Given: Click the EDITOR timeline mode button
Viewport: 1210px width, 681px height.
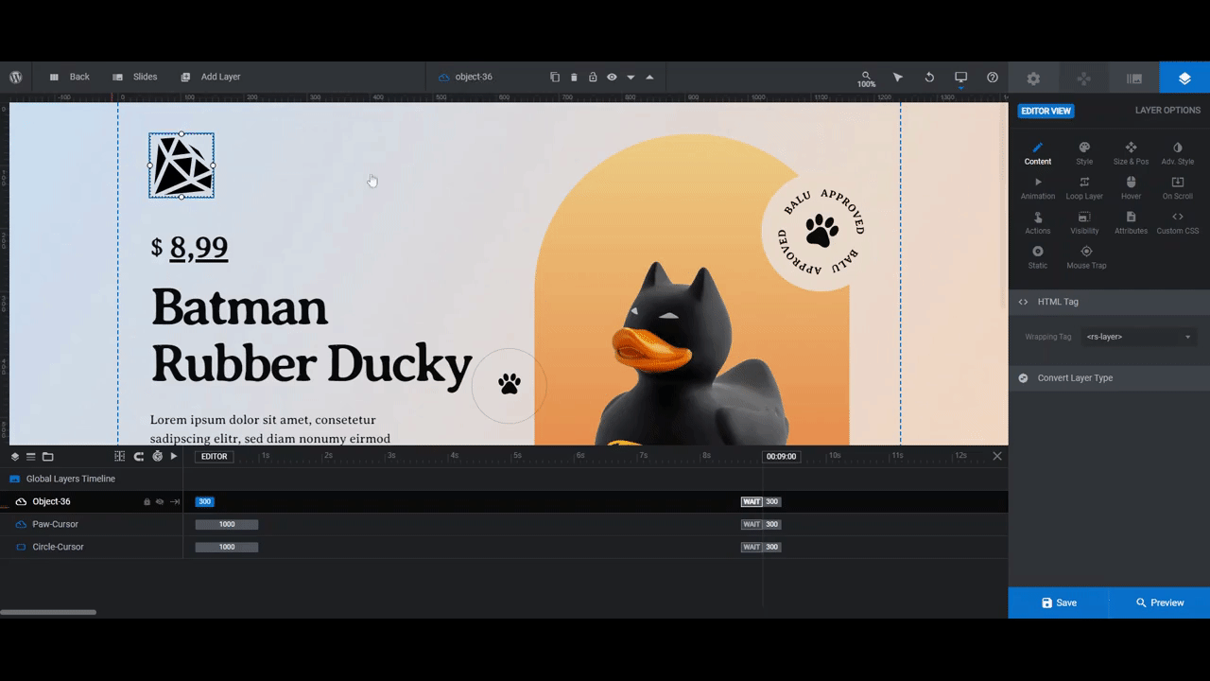Looking at the screenshot, I should [215, 456].
